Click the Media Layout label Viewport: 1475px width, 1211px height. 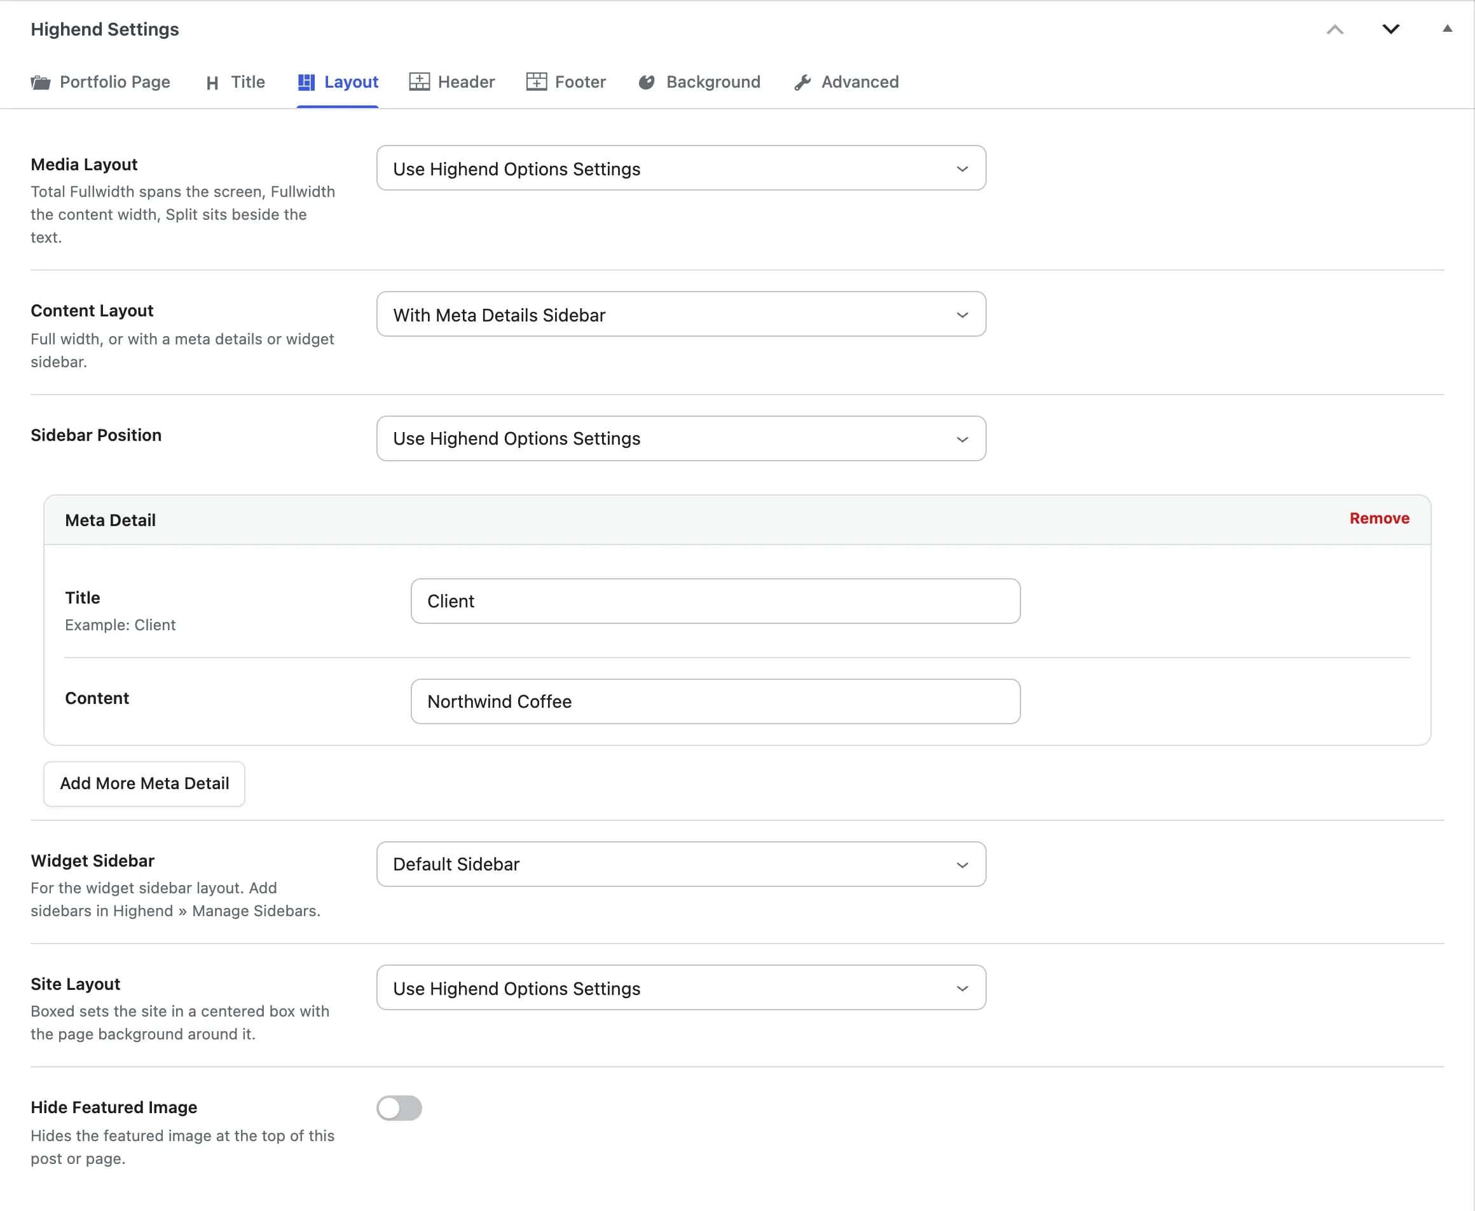85,165
